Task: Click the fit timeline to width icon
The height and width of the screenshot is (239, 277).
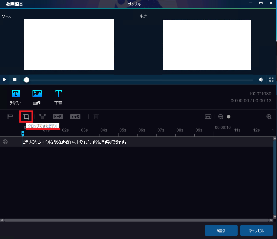Action: click(x=208, y=117)
